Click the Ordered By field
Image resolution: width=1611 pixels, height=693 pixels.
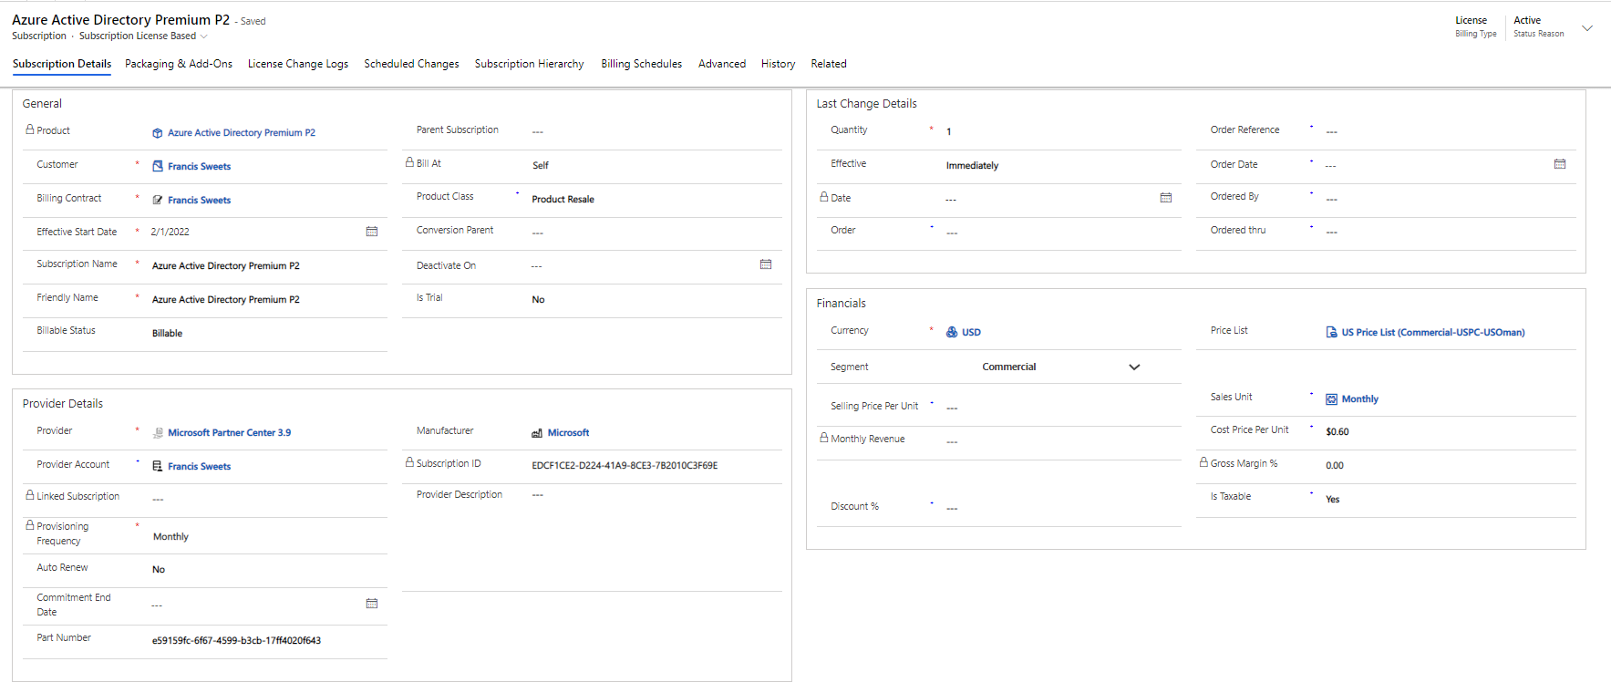click(1448, 199)
